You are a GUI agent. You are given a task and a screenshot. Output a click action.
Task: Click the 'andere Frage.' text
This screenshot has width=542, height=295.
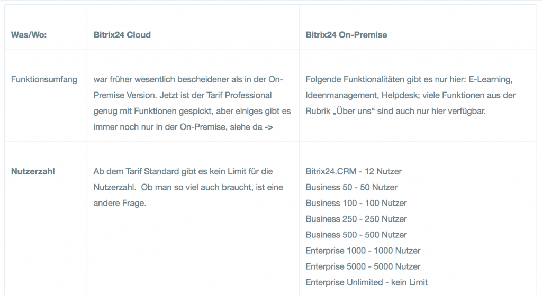coord(120,204)
